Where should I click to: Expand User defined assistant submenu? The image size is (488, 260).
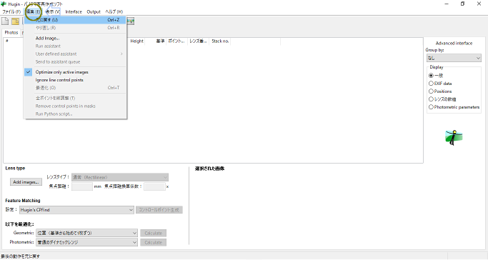[x=75, y=54]
